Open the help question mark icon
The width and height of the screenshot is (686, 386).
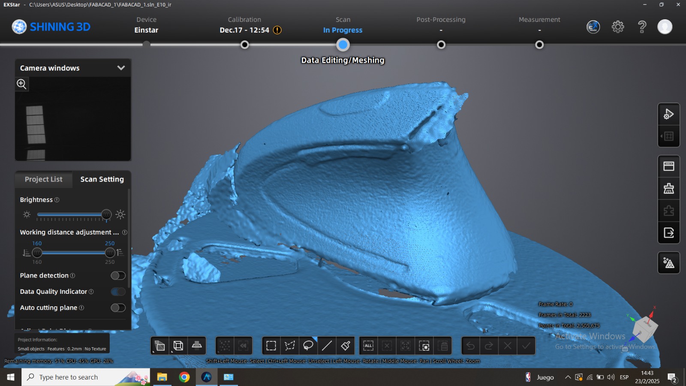(642, 27)
